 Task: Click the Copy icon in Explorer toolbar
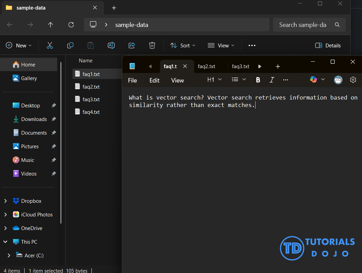point(70,45)
